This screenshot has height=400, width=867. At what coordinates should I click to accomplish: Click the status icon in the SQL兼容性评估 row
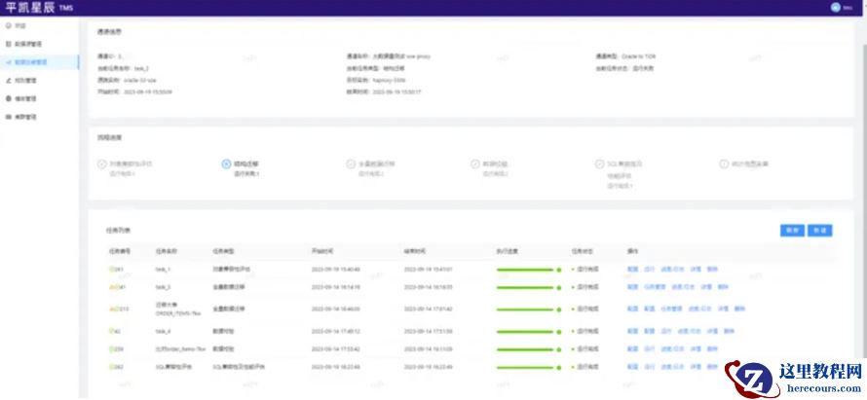112,367
